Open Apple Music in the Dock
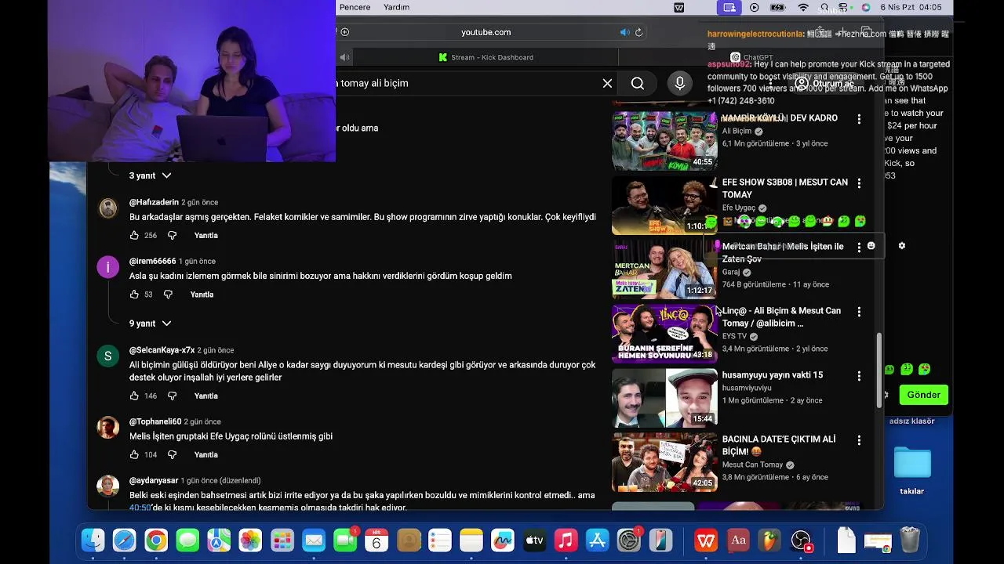This screenshot has width=1004, height=564. [x=566, y=540]
